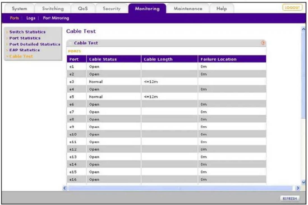Open the Ports submenu link
Viewport: 308px width, 205px height.
tap(14, 18)
